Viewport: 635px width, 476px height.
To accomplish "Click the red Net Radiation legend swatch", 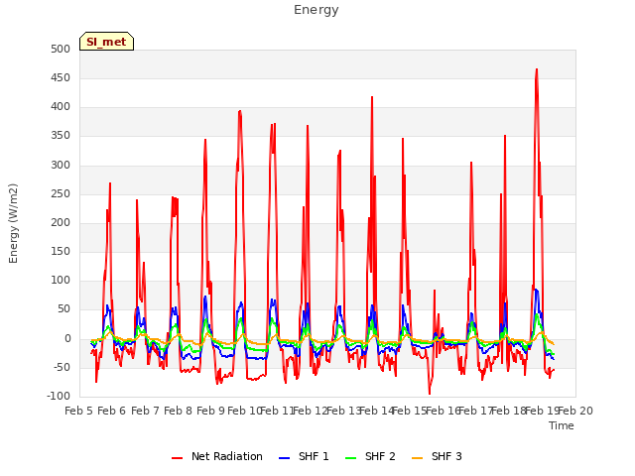I will (177, 458).
